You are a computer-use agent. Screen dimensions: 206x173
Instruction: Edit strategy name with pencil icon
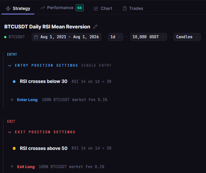(95, 26)
